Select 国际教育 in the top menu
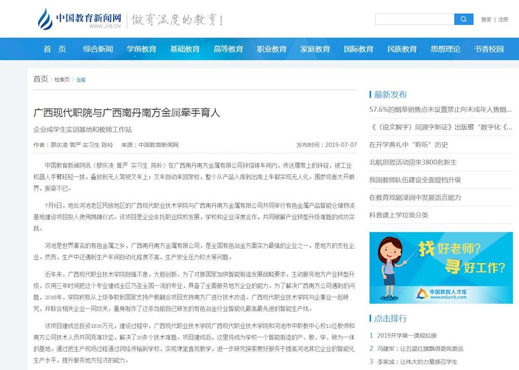 [x=359, y=49]
